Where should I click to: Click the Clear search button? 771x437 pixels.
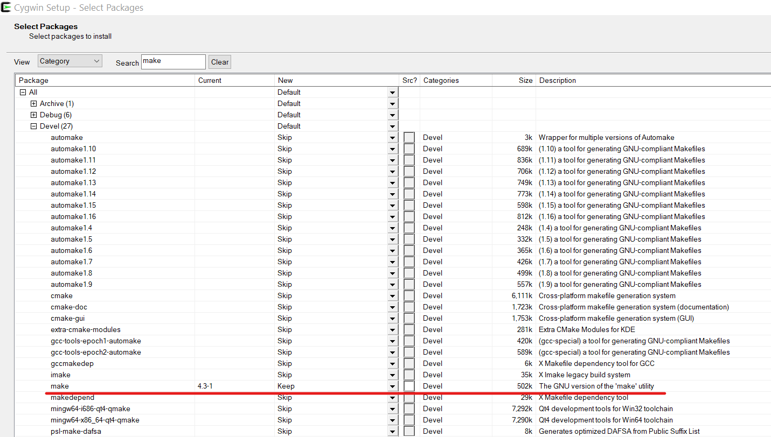pyautogui.click(x=220, y=62)
